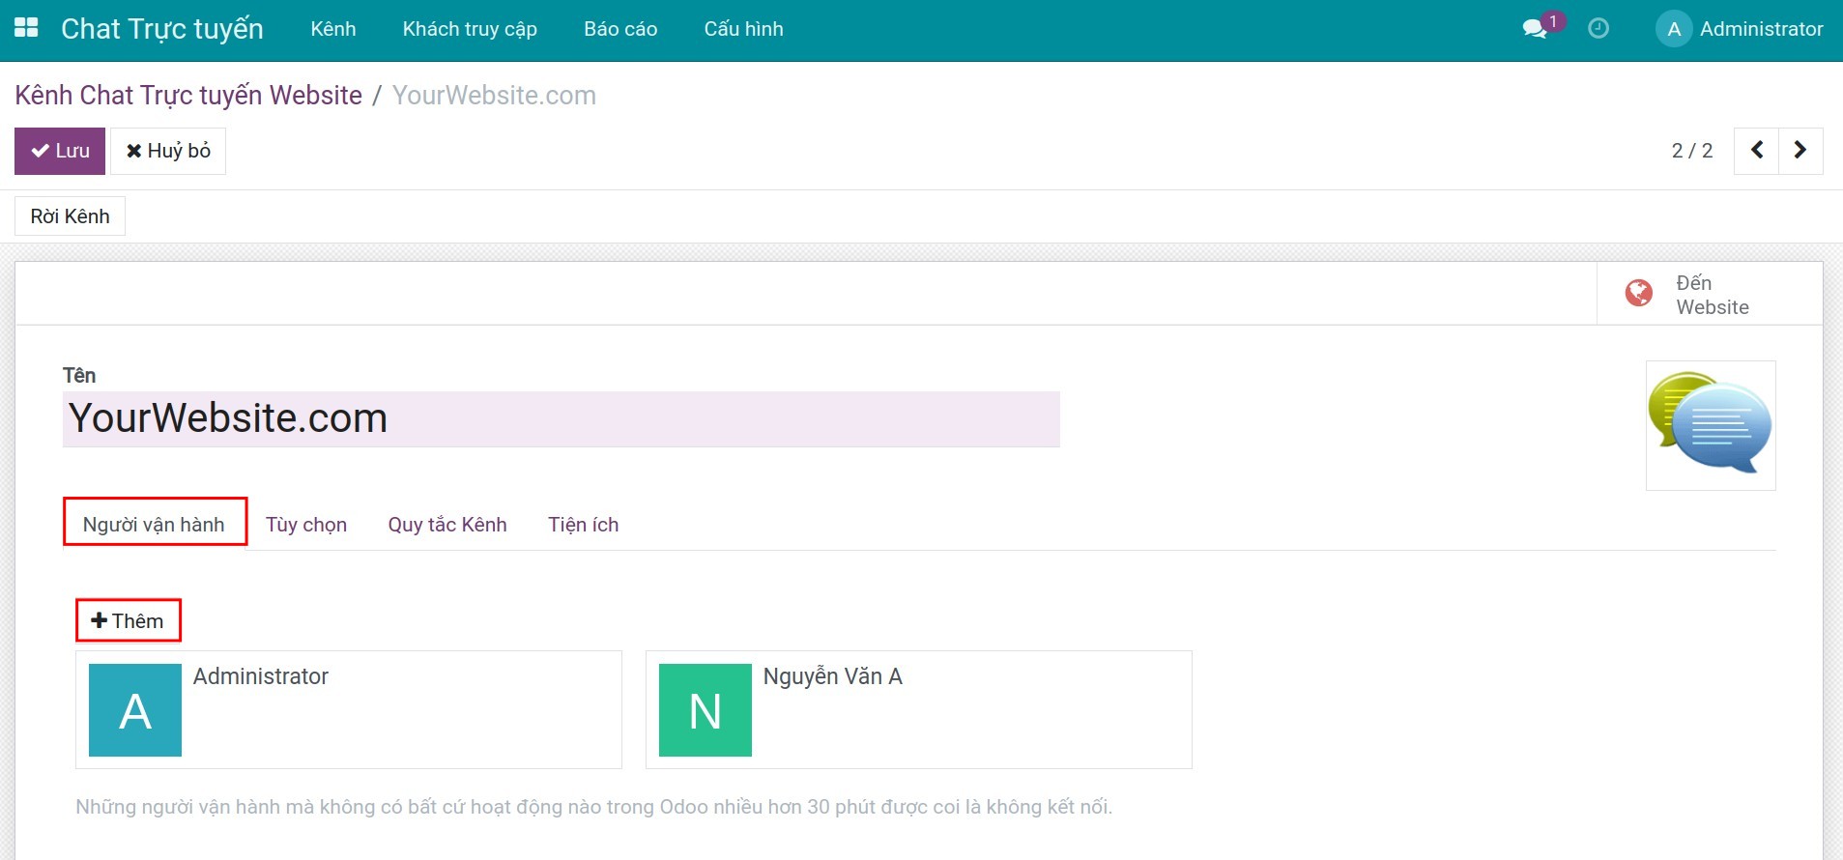Click the globe icon for Đến Website
Viewport: 1843px width, 860px height.
coord(1639,293)
